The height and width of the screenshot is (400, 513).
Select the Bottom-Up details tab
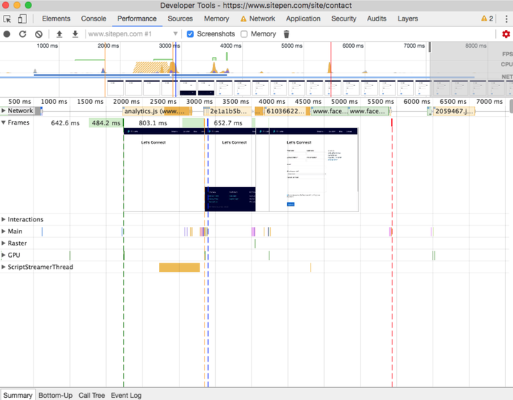pyautogui.click(x=56, y=395)
